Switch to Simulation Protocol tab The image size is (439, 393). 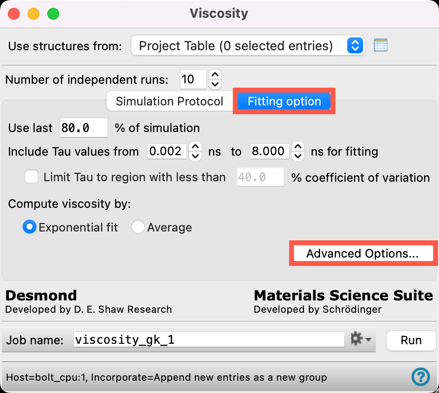point(169,101)
